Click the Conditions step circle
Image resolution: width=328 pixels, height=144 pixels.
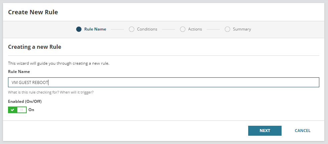(132, 29)
